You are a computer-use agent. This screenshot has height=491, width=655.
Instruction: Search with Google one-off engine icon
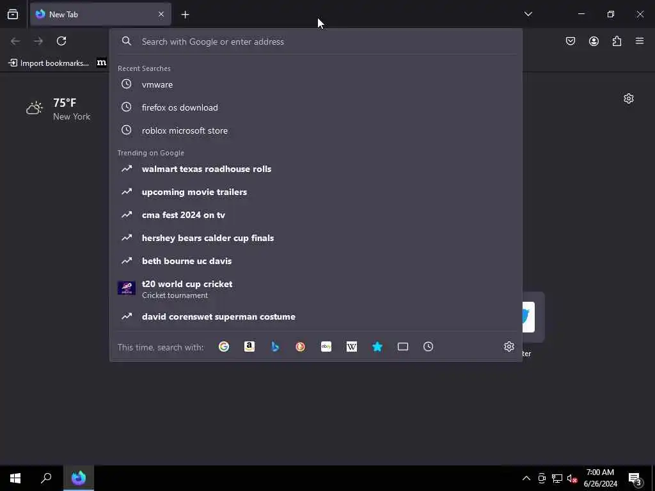[224, 347]
